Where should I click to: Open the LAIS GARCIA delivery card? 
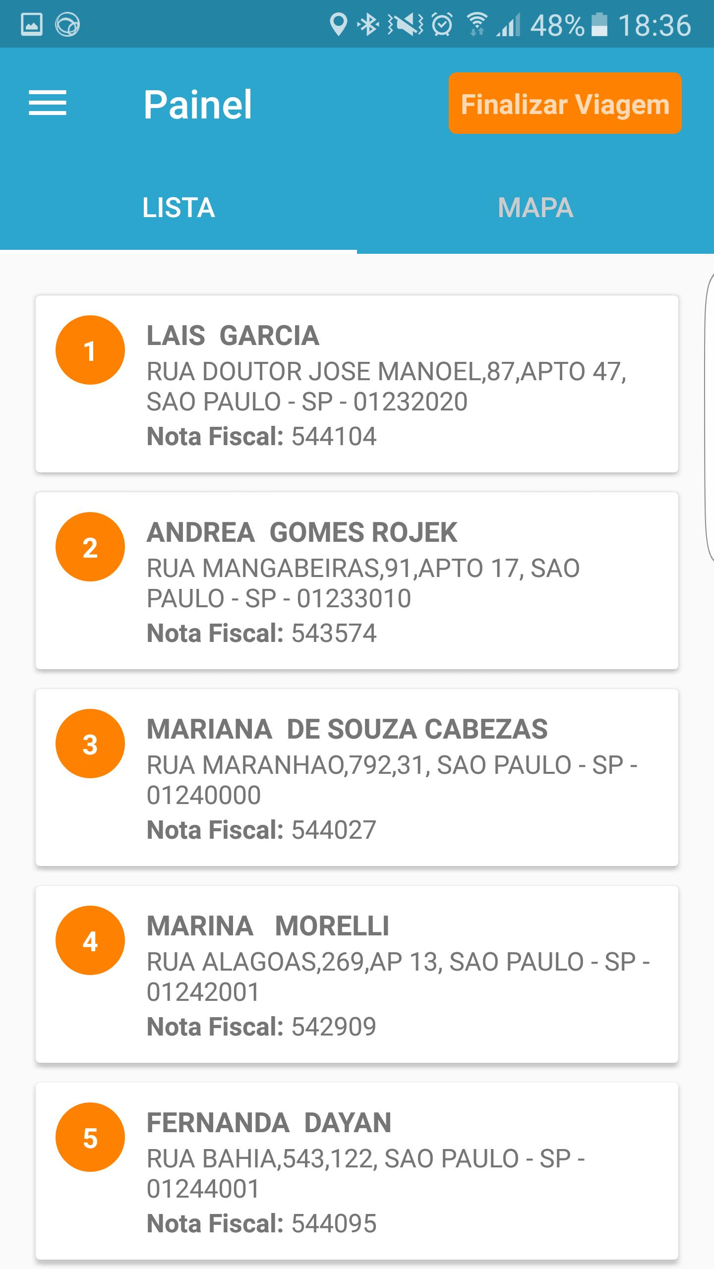tap(357, 384)
